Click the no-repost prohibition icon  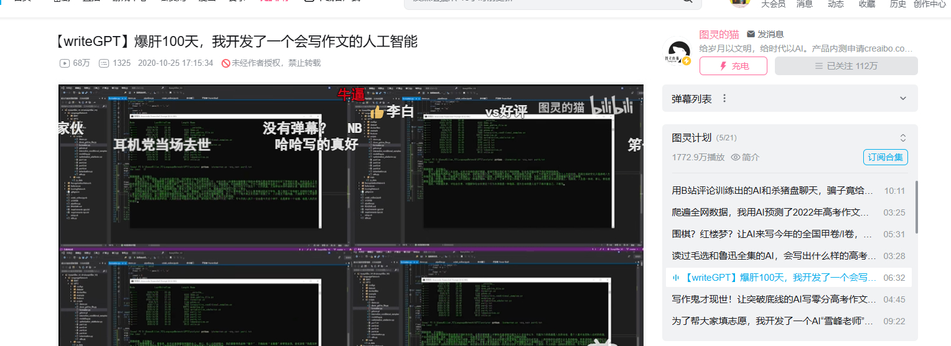(226, 63)
